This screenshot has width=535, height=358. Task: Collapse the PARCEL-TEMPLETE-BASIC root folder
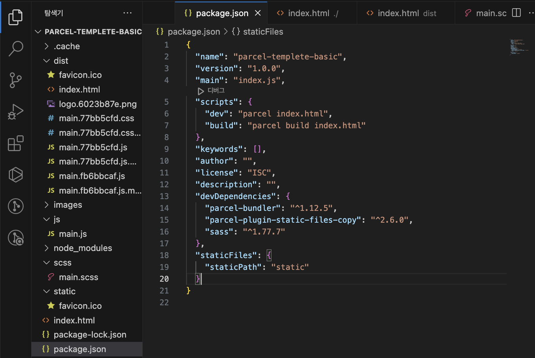pyautogui.click(x=87, y=31)
